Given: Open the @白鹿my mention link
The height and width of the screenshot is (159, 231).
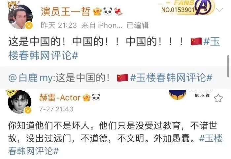Looking at the screenshot, I should pos(30,78).
